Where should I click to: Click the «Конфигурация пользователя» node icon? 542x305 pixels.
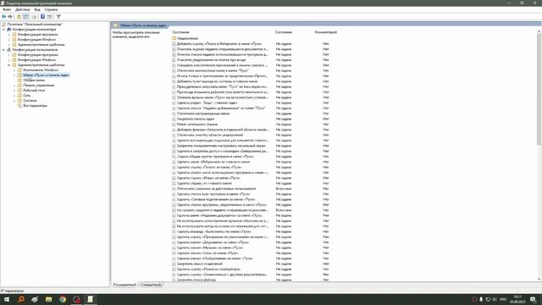[9, 50]
